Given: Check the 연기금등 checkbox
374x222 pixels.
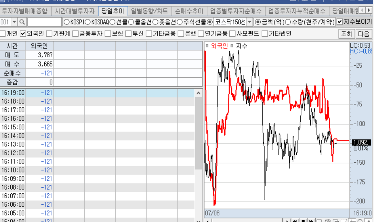Looking at the screenshot, I should click(x=201, y=34).
